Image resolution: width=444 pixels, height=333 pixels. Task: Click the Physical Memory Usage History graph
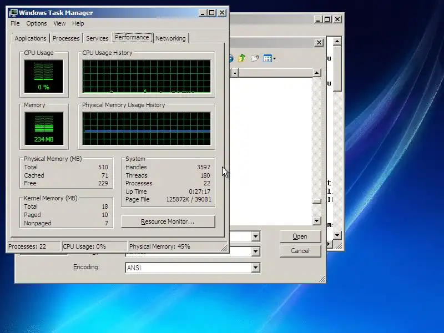pos(147,129)
